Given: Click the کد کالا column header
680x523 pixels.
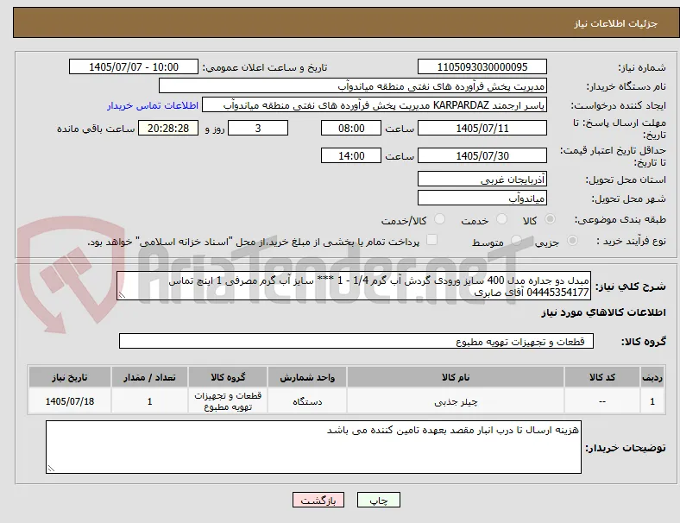Looking at the screenshot, I should click(602, 377).
